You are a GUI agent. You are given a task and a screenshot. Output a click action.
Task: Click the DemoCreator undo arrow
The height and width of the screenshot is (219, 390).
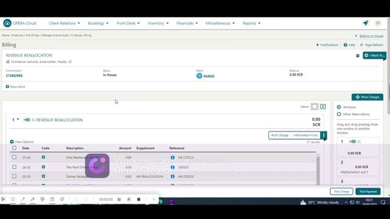click(x=76, y=200)
